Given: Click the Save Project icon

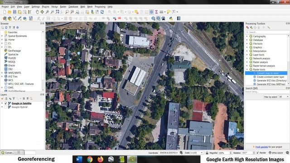Looking at the screenshot, I should (x=14, y=12).
